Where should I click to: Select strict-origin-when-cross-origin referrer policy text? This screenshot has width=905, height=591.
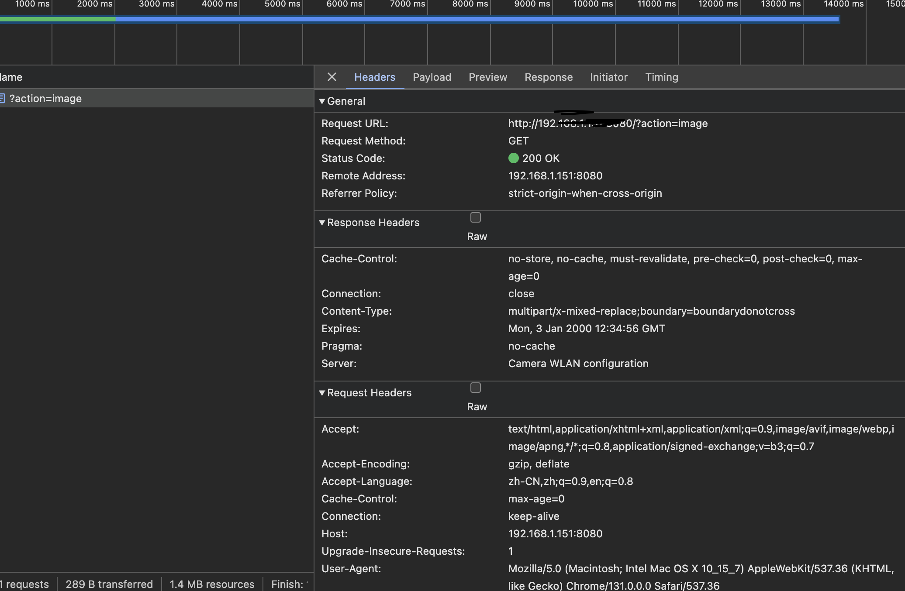click(585, 193)
